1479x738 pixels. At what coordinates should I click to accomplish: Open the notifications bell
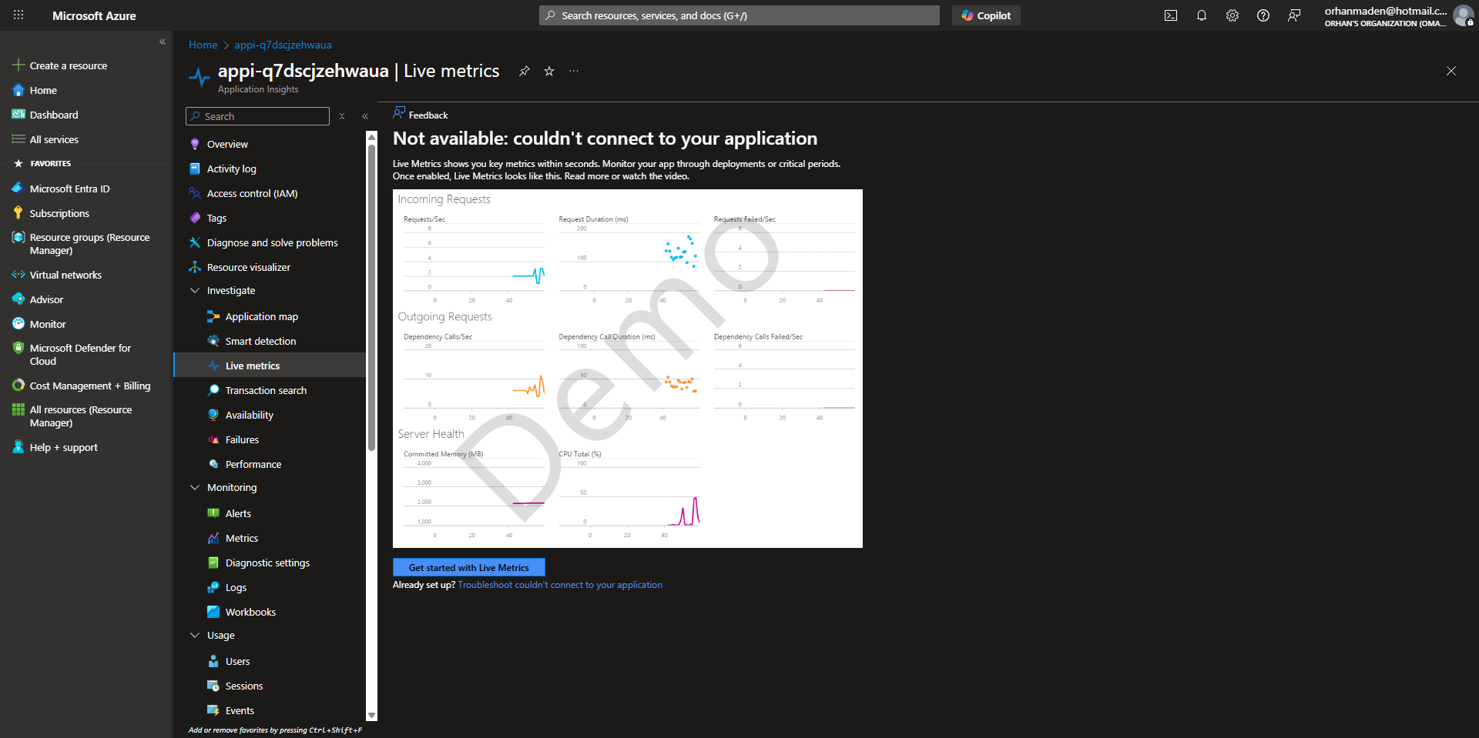tap(1201, 15)
